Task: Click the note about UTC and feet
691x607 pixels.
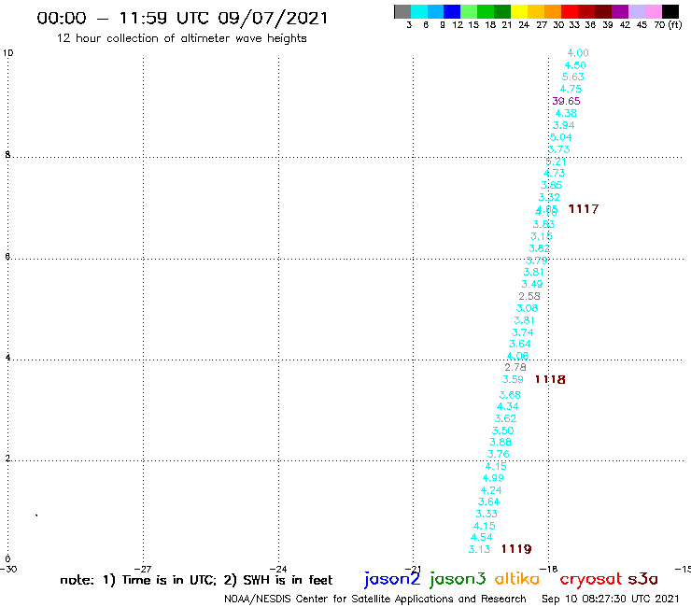Action: click(196, 580)
